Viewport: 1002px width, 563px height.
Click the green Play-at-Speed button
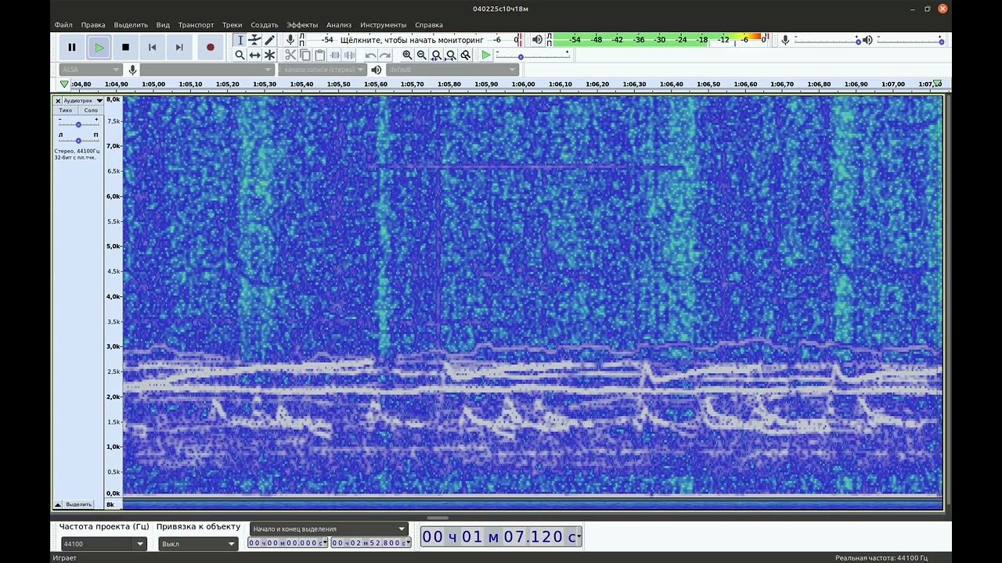tap(486, 55)
